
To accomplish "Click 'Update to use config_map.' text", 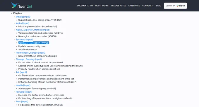I will 32,46.
